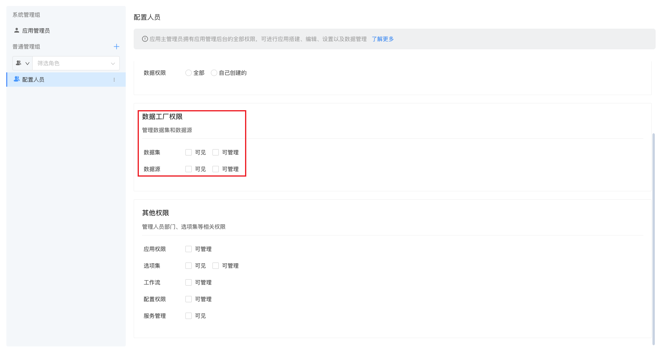Select 配置人员 item in sidebar list

tap(33, 80)
